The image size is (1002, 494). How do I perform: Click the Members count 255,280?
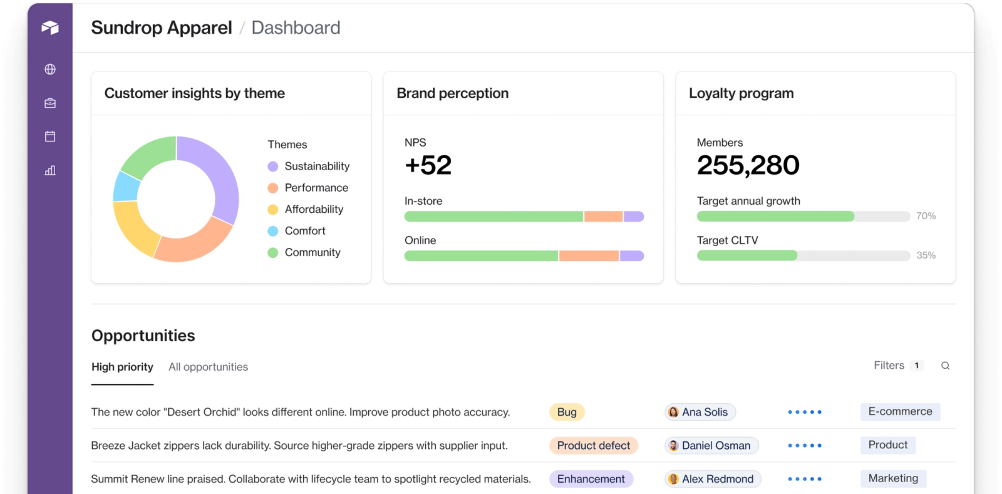748,165
